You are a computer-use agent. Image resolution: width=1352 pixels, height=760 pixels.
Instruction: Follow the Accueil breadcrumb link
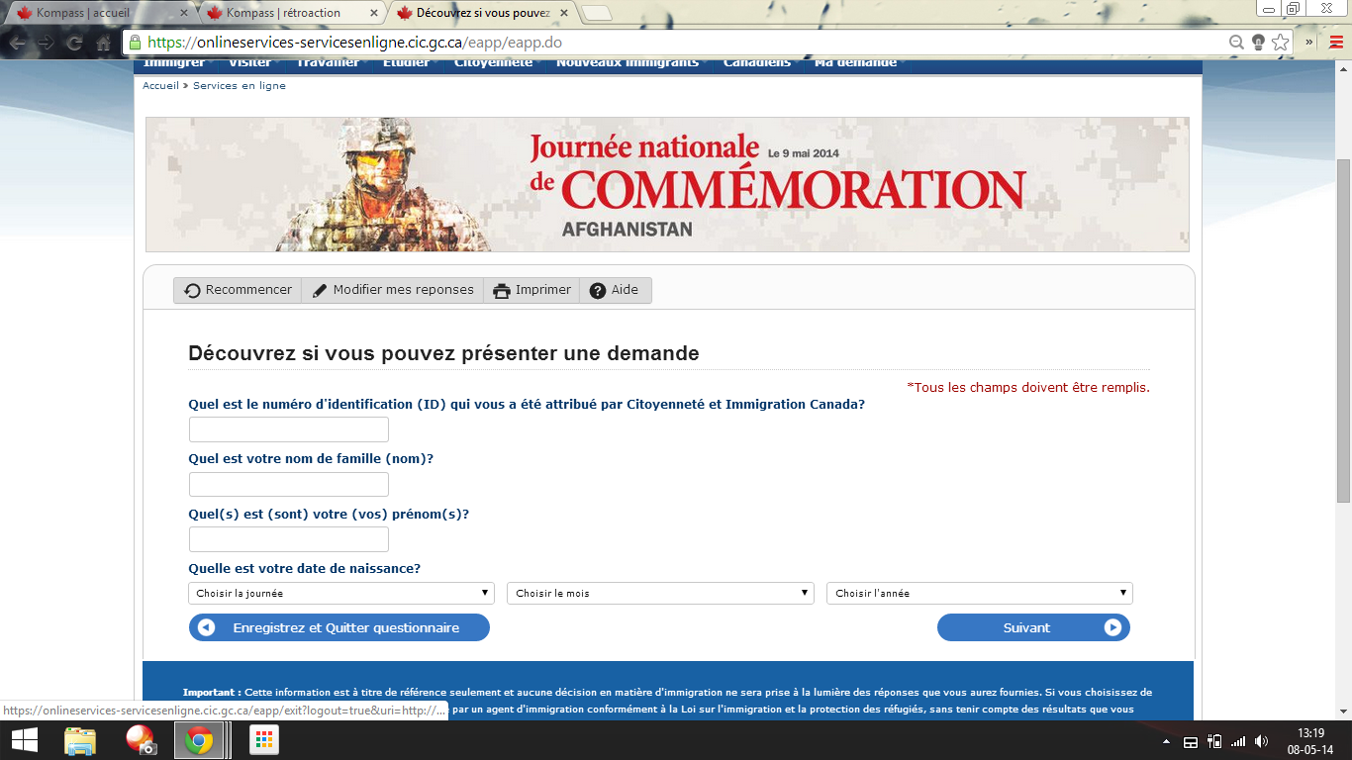160,86
